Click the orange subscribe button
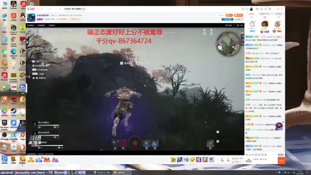Image resolution: width=311 pixels, height=175 pixels. click(x=229, y=15)
